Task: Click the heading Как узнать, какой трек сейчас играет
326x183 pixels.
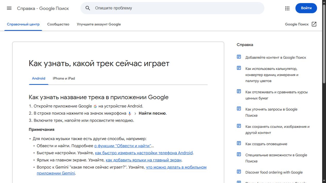Action: coord(99,63)
